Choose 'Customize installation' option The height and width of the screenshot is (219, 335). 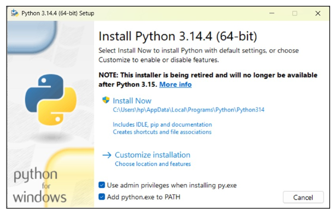[152, 155]
